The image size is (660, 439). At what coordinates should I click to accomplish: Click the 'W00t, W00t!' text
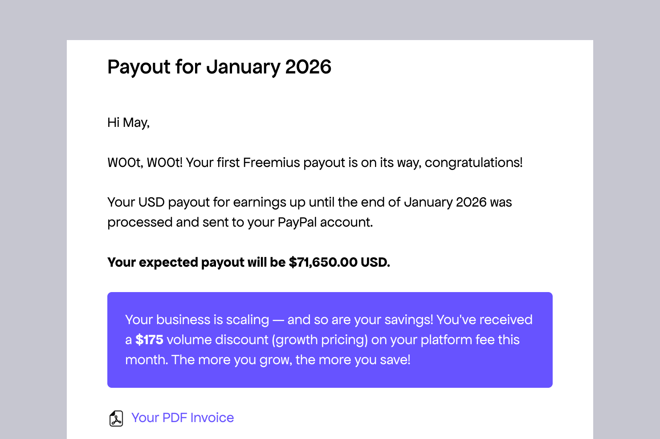145,163
